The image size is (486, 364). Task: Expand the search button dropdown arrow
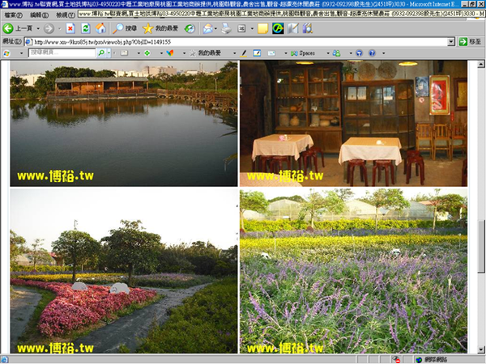[x=109, y=53]
